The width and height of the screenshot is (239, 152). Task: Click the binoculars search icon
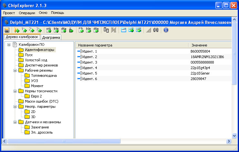coord(156,30)
